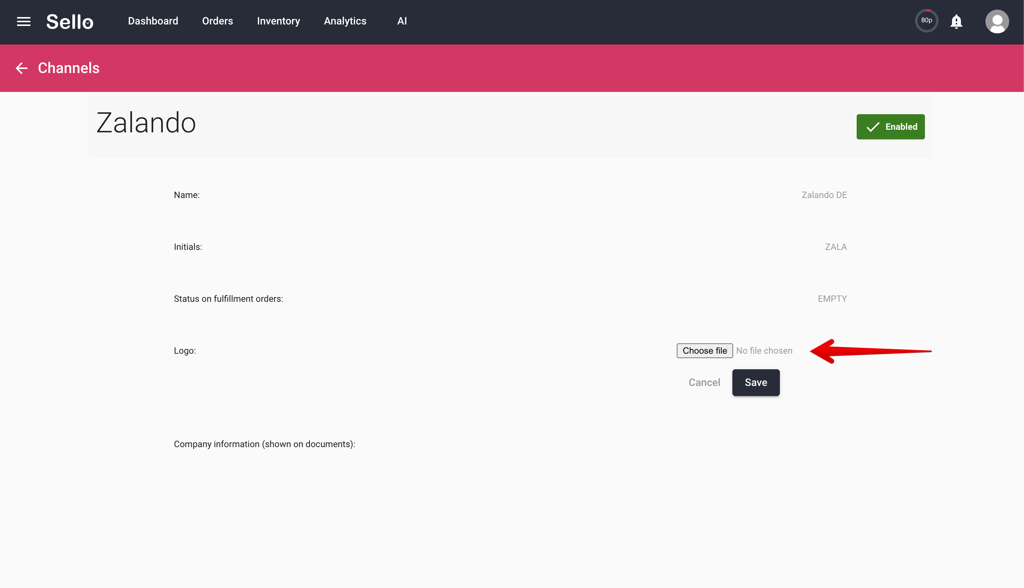Open the Orders menu
Image resolution: width=1024 pixels, height=588 pixels.
pos(217,21)
